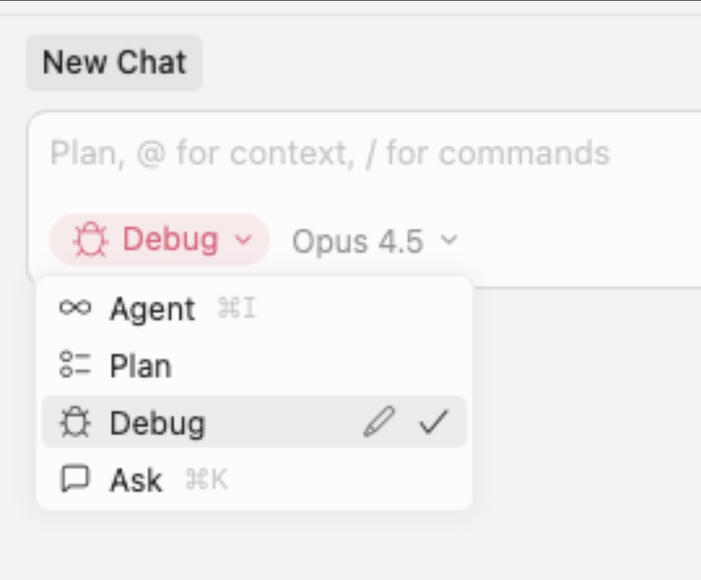Click the bug icon in the Debug mode pill
This screenshot has width=701, height=580.
pyautogui.click(x=90, y=240)
